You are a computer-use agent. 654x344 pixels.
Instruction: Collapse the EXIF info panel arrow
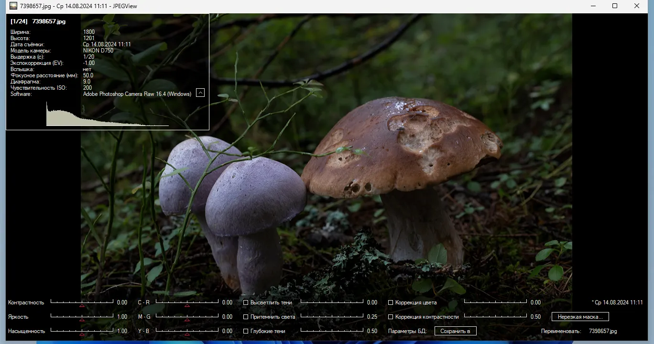(x=200, y=93)
